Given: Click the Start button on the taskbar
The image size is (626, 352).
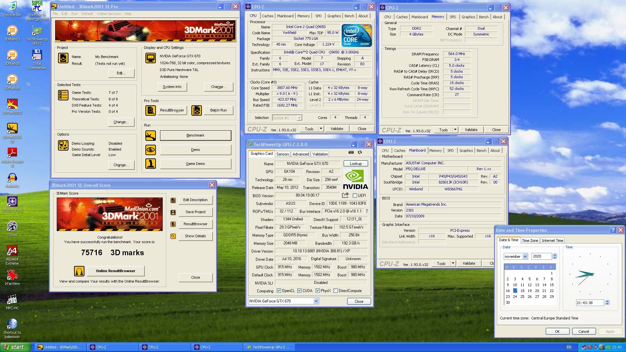Looking at the screenshot, I should pos(15,347).
